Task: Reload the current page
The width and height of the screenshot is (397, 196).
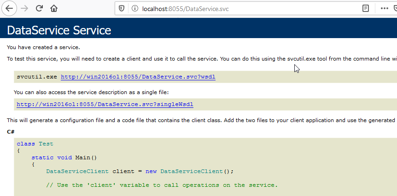Action: tap(40, 8)
